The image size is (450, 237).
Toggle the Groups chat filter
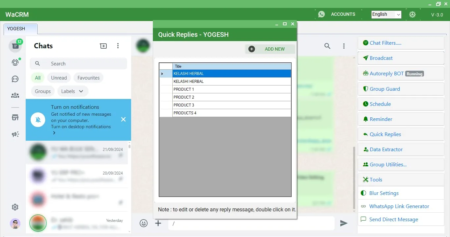(x=43, y=91)
